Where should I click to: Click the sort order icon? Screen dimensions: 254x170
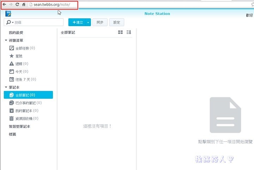[129, 32]
